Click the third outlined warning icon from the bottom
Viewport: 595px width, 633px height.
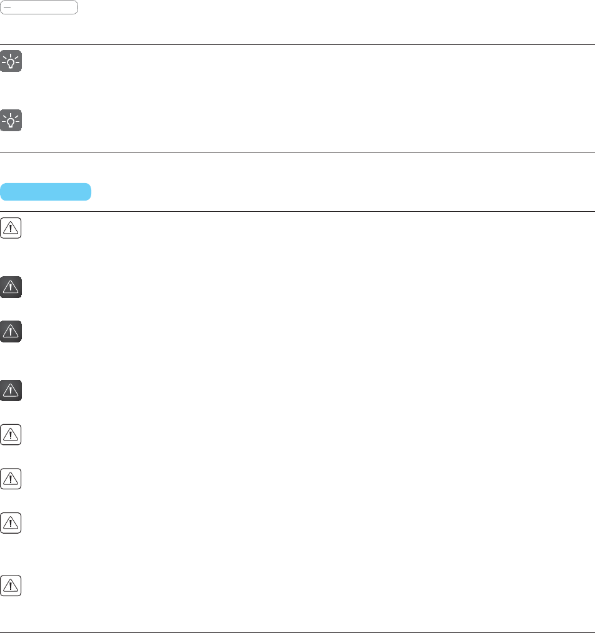click(11, 479)
